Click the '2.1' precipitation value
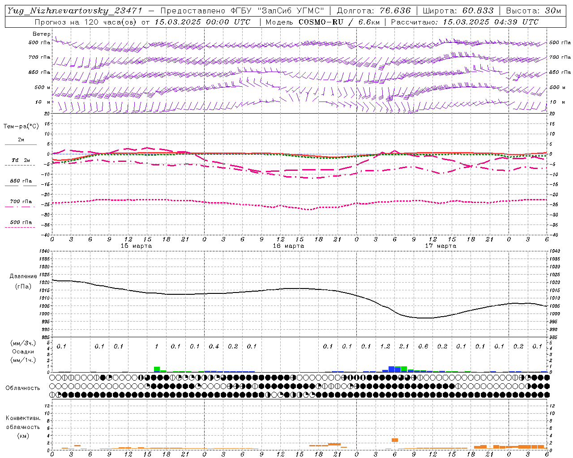 pos(404,347)
